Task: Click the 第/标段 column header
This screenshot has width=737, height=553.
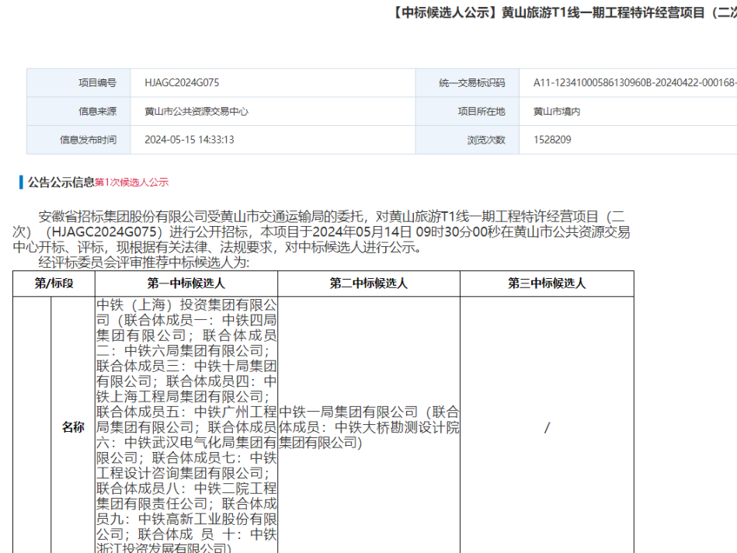Action: pyautogui.click(x=54, y=283)
